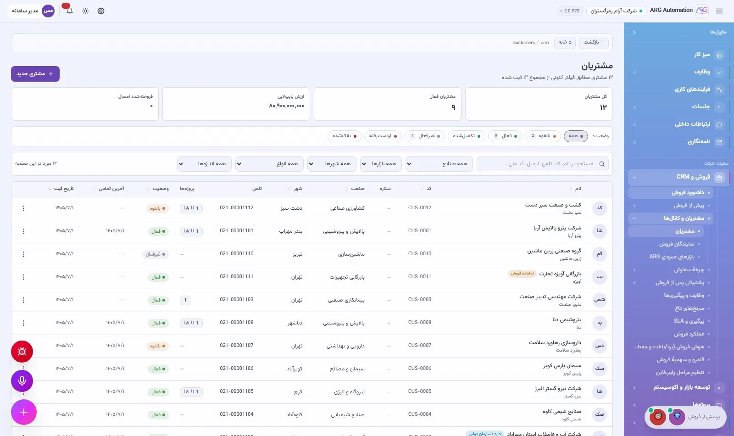The width and height of the screenshot is (734, 436).
Task: Open row actions for CUS-0012
Action: [x=23, y=208]
